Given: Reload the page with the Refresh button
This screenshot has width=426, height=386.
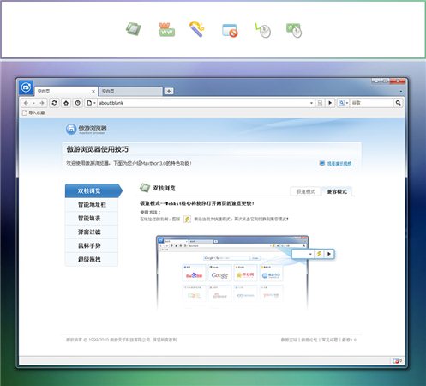Looking at the screenshot, I should 54,103.
